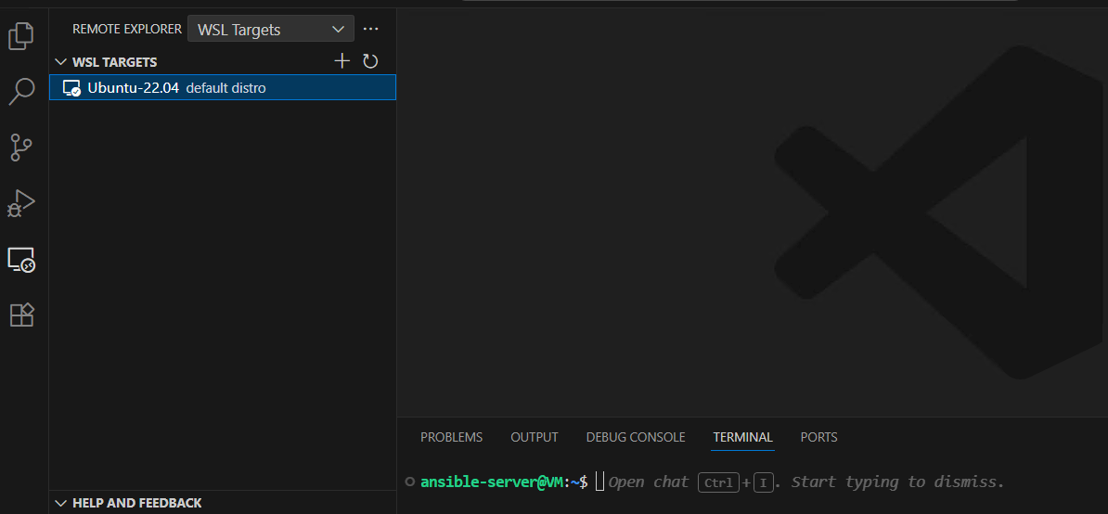Switch to the DEBUG CONSOLE tab
Viewport: 1108px width, 514px height.
(x=636, y=437)
